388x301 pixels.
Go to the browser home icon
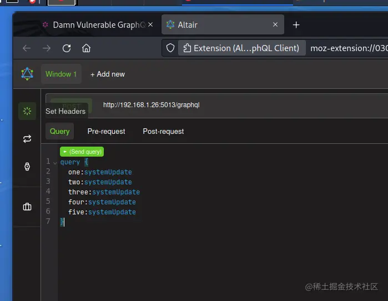click(86, 48)
